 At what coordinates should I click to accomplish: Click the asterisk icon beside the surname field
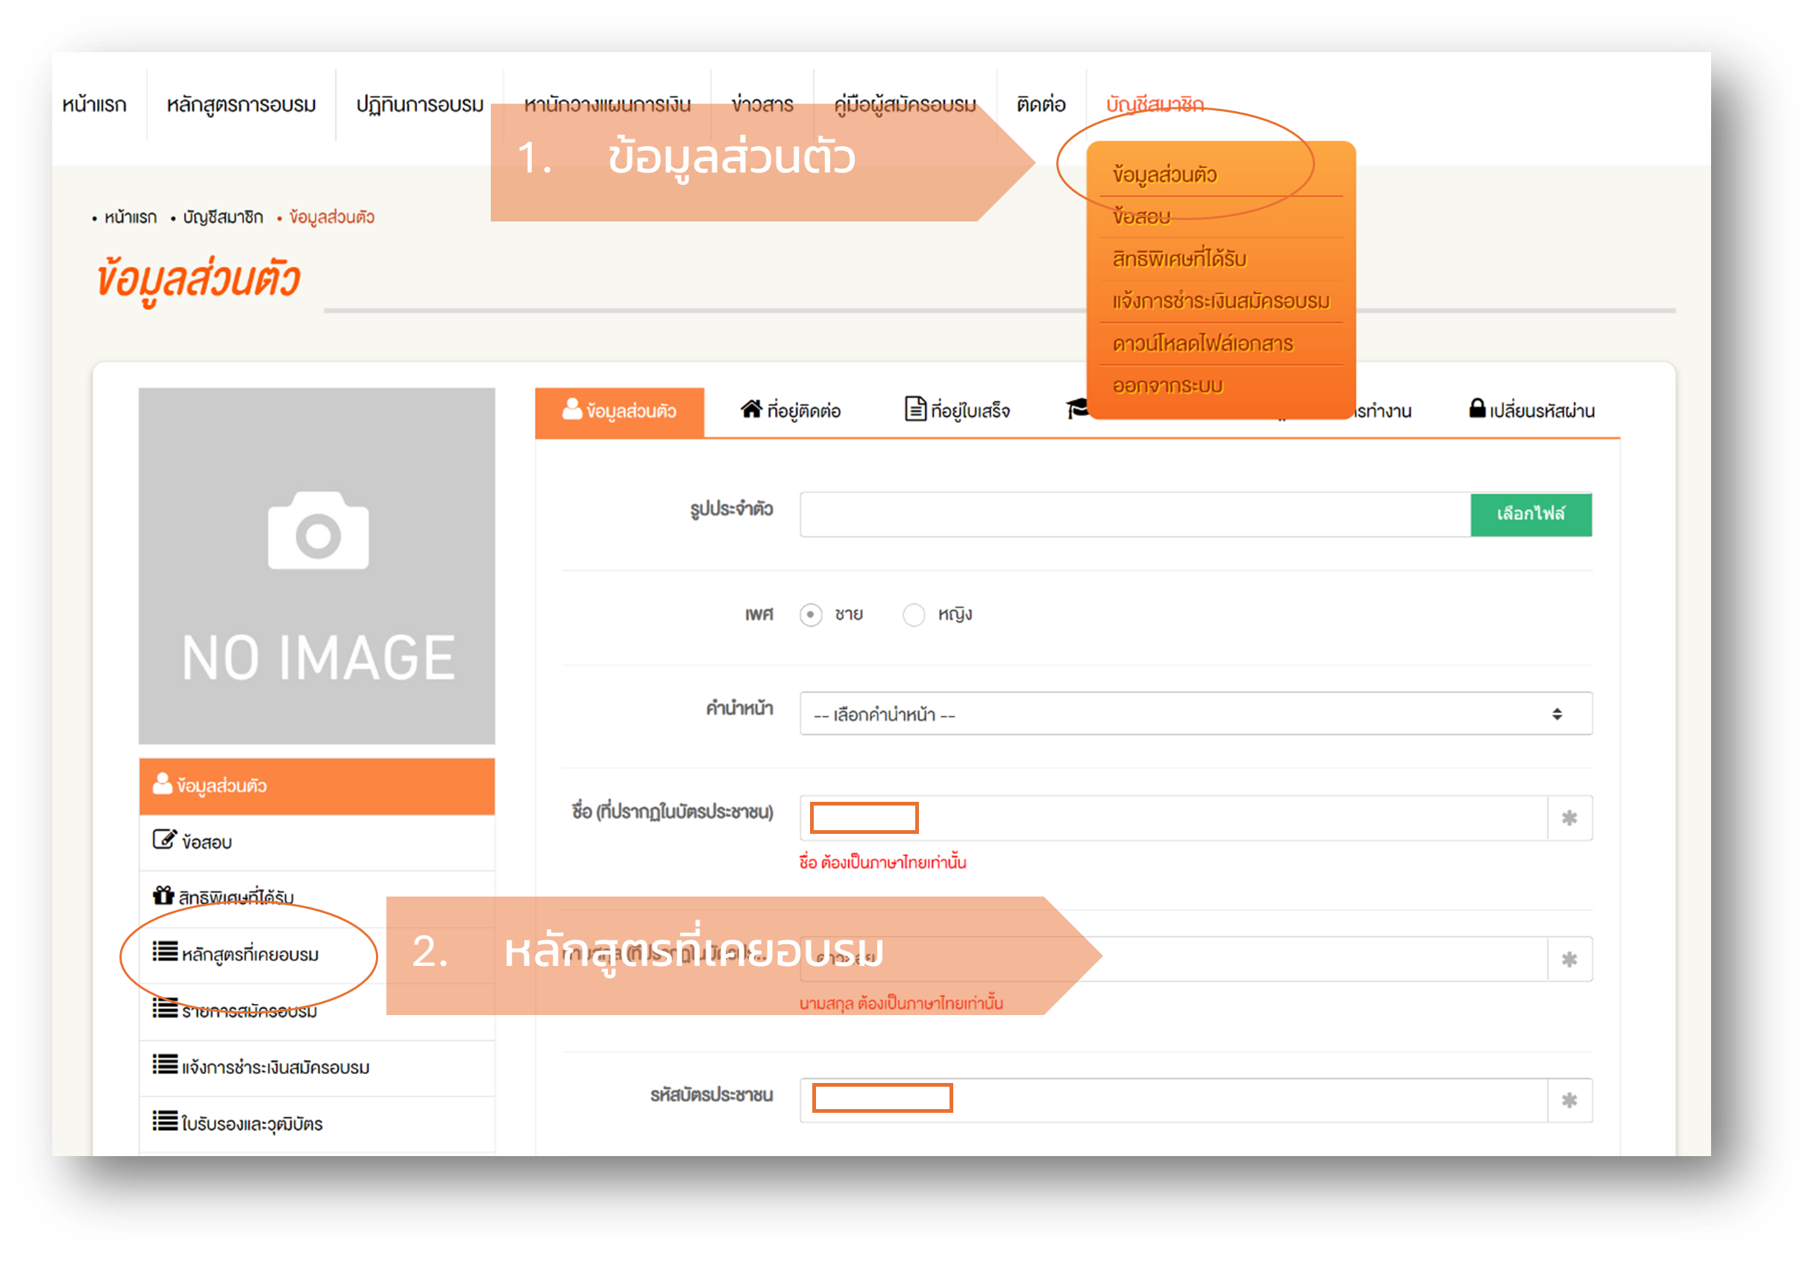(x=1569, y=959)
